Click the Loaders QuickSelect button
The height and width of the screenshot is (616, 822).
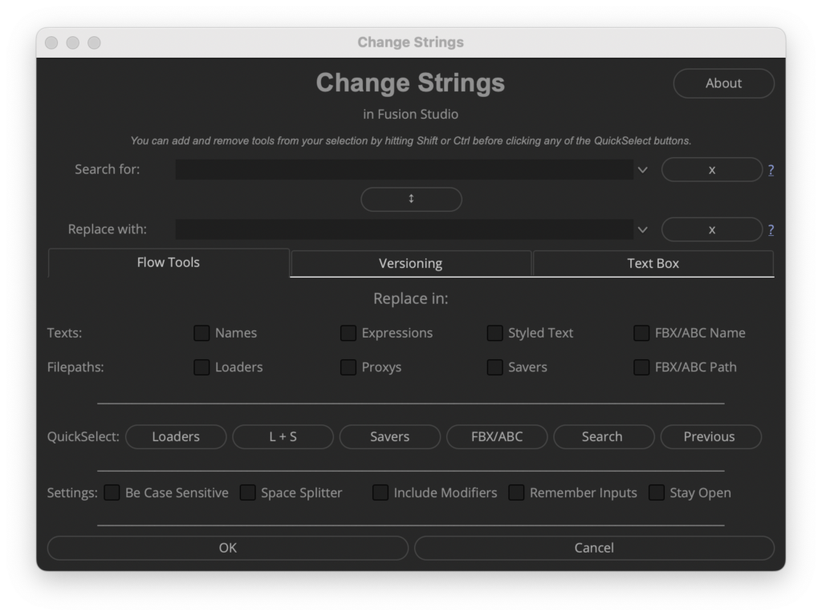(176, 437)
